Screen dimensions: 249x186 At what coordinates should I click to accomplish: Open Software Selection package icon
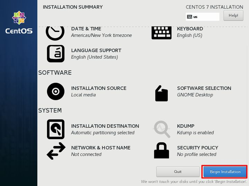click(x=162, y=93)
